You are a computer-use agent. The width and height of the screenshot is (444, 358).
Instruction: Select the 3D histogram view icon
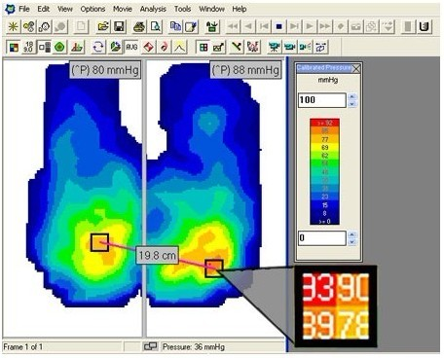[x=77, y=48]
